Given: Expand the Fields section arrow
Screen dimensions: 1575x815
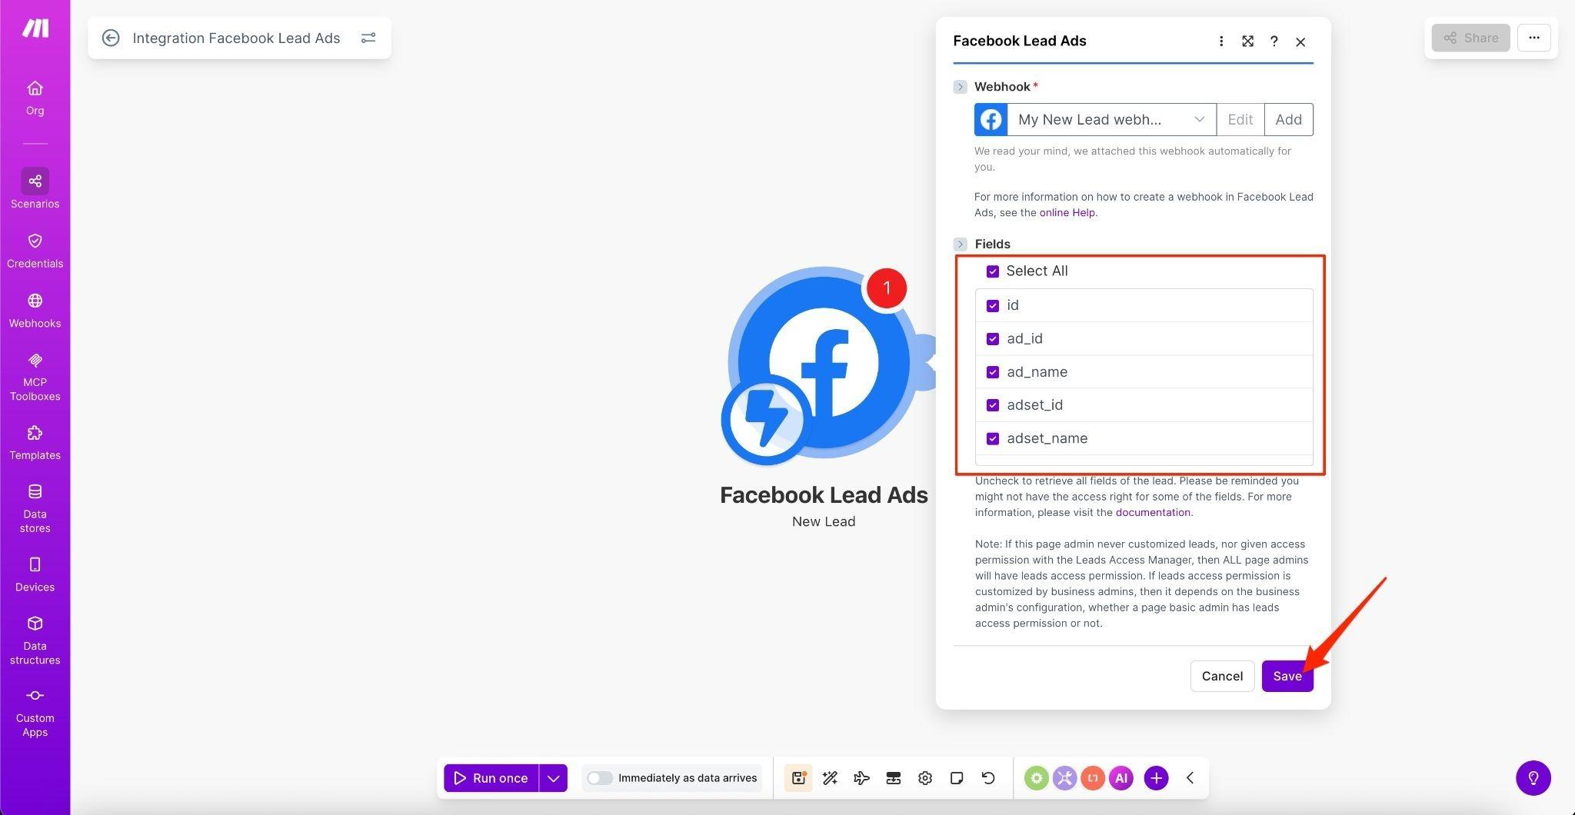Looking at the screenshot, I should 960,244.
